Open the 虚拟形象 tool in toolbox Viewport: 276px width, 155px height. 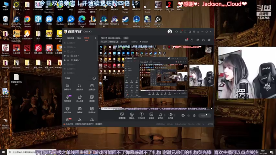[67, 110]
